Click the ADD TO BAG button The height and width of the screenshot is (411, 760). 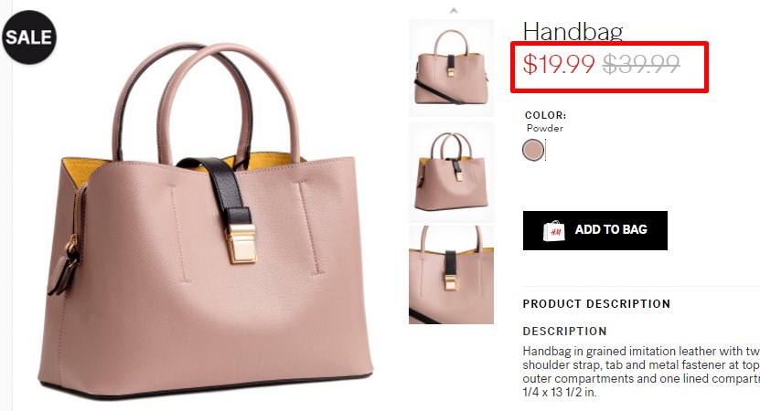tap(595, 230)
